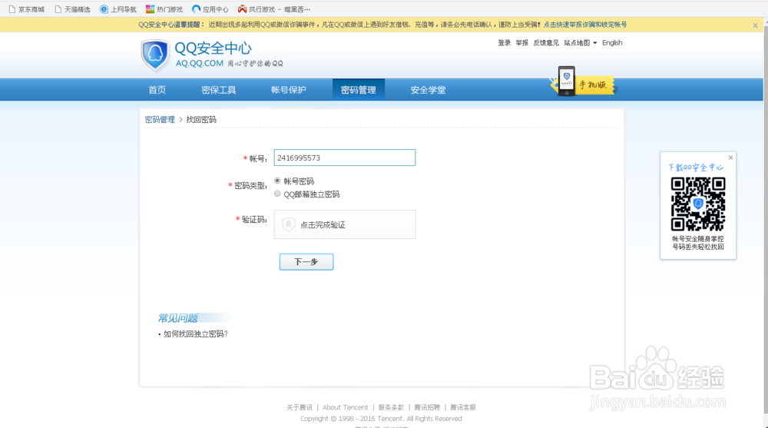Click the 手机版 phone icon banner
Image resolution: width=768 pixels, height=428 pixels.
click(x=583, y=82)
